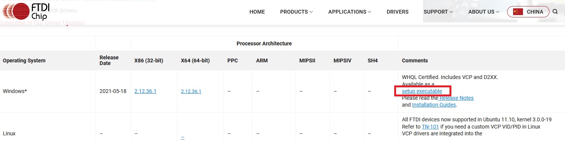Image resolution: width=565 pixels, height=141 pixels.
Task: Click the setup executable link
Action: (x=422, y=91)
